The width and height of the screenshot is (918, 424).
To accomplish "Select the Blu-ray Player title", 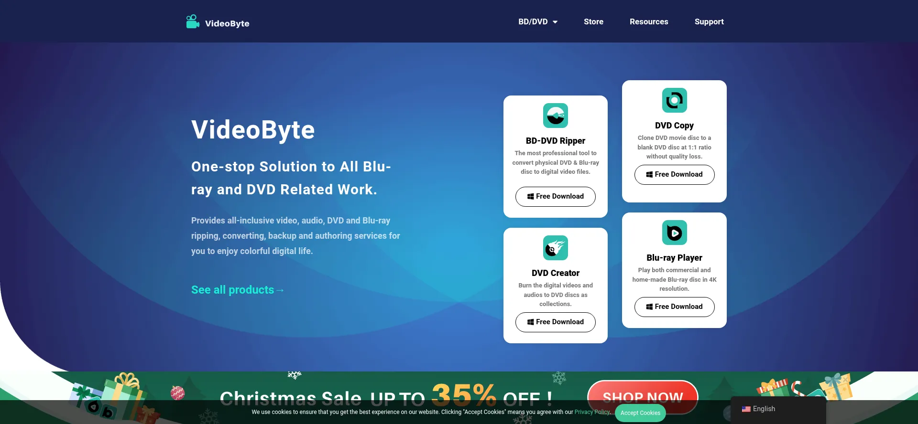I will (x=675, y=258).
